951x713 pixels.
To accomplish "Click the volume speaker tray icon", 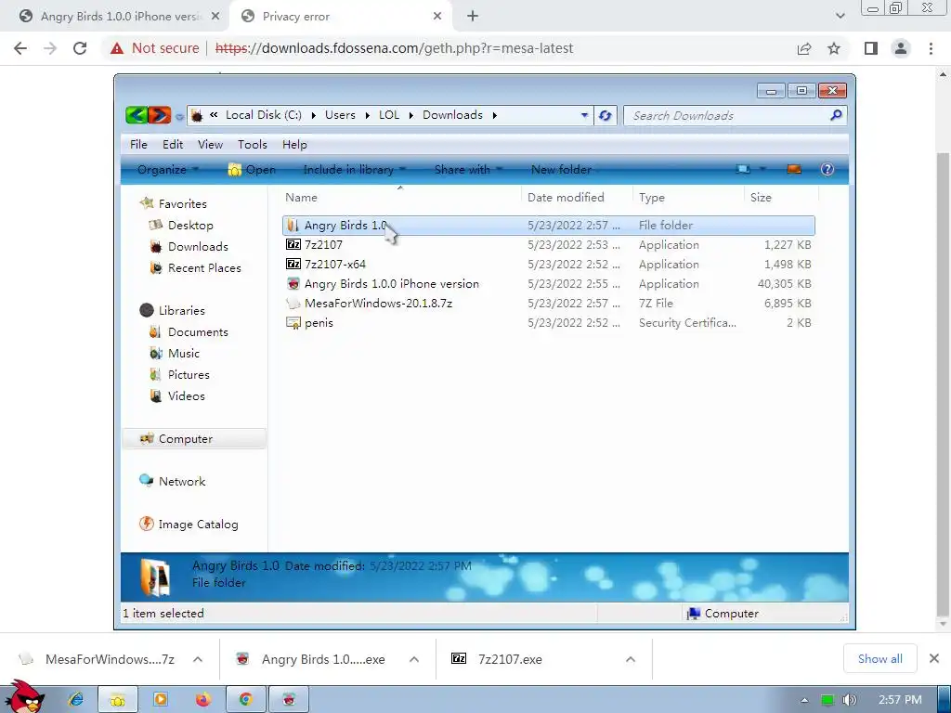I will click(849, 700).
